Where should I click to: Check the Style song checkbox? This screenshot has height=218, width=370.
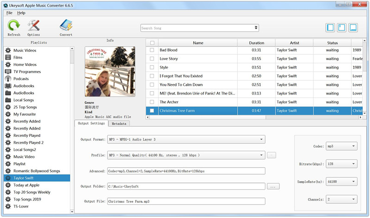pos(152,67)
